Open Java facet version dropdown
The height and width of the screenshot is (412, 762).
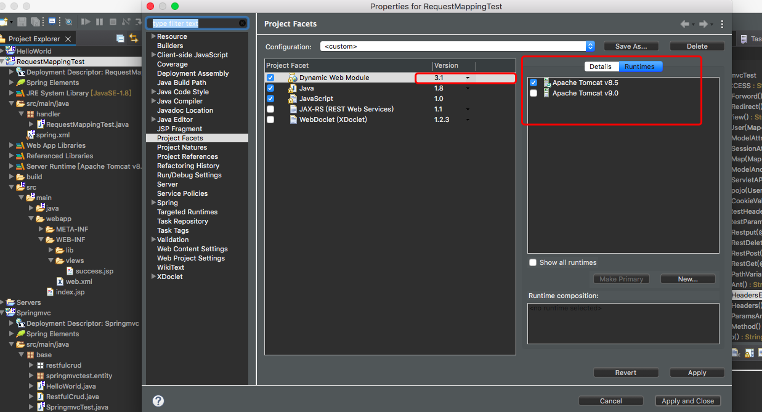coord(468,89)
